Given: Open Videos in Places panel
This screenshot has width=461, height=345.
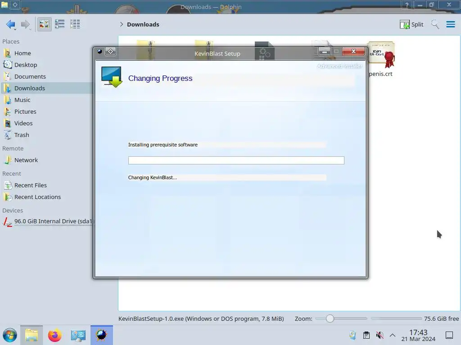Looking at the screenshot, I should coord(47,124).
